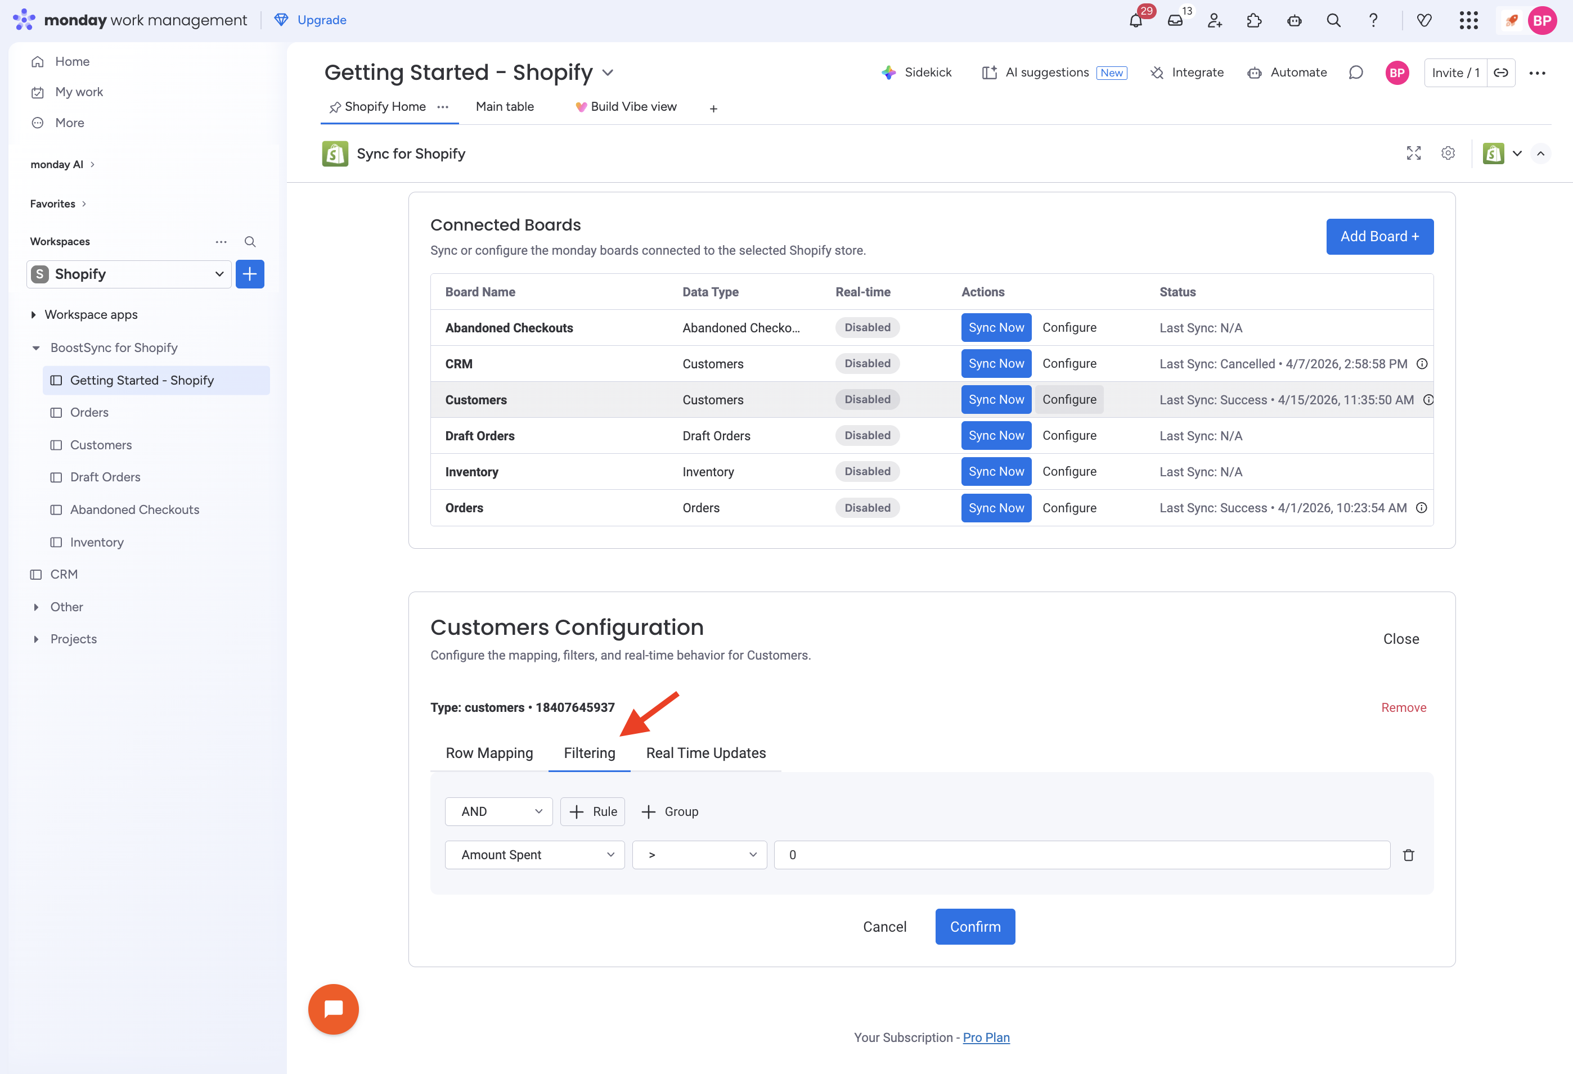Open the Amount Spent field dropdown
Image resolution: width=1573 pixels, height=1074 pixels.
[534, 855]
